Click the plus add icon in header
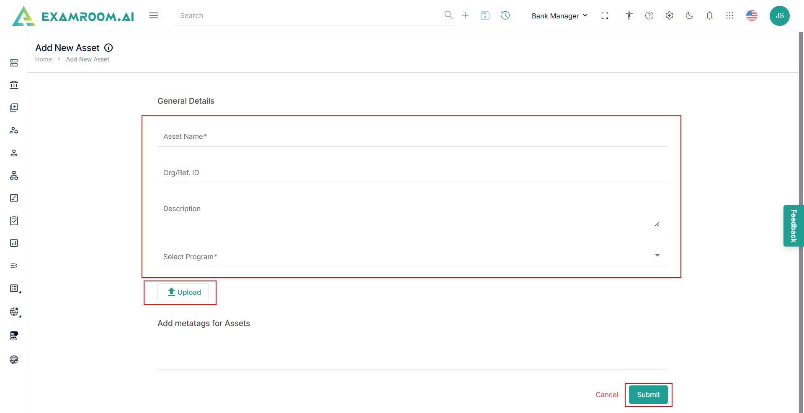The image size is (804, 413). tap(465, 15)
